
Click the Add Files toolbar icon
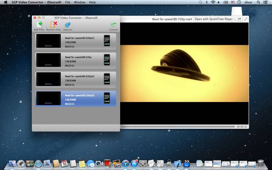[39, 25]
